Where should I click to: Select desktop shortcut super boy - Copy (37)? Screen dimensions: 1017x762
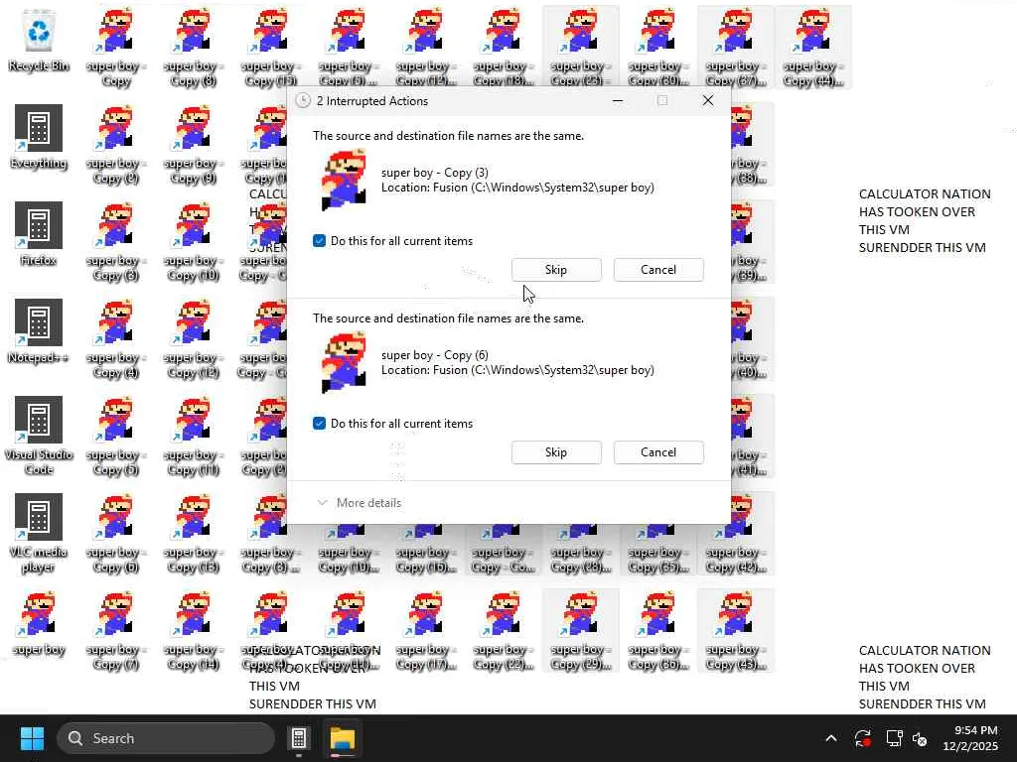point(736,48)
